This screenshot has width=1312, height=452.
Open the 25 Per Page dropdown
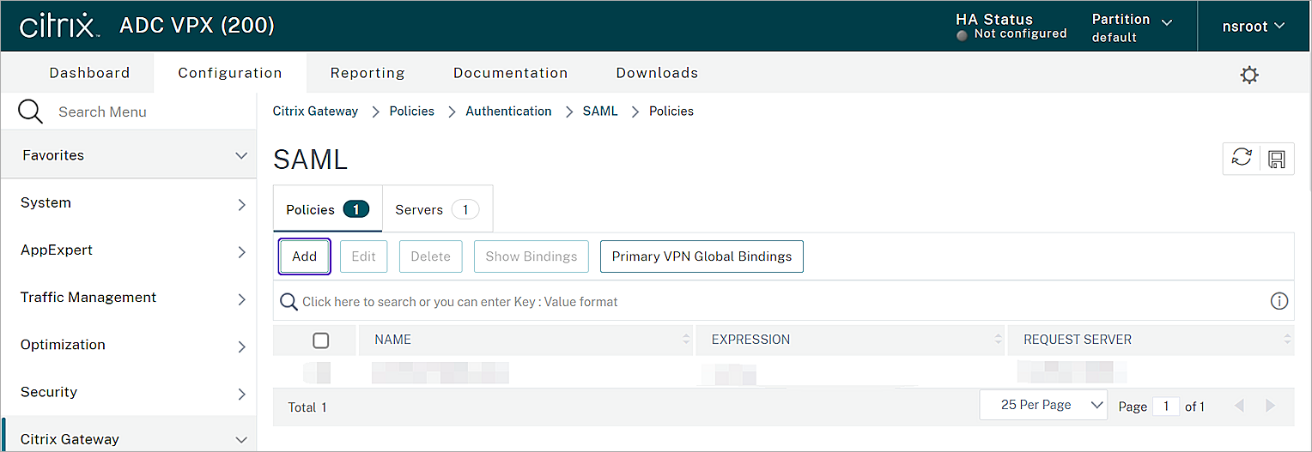click(1043, 405)
